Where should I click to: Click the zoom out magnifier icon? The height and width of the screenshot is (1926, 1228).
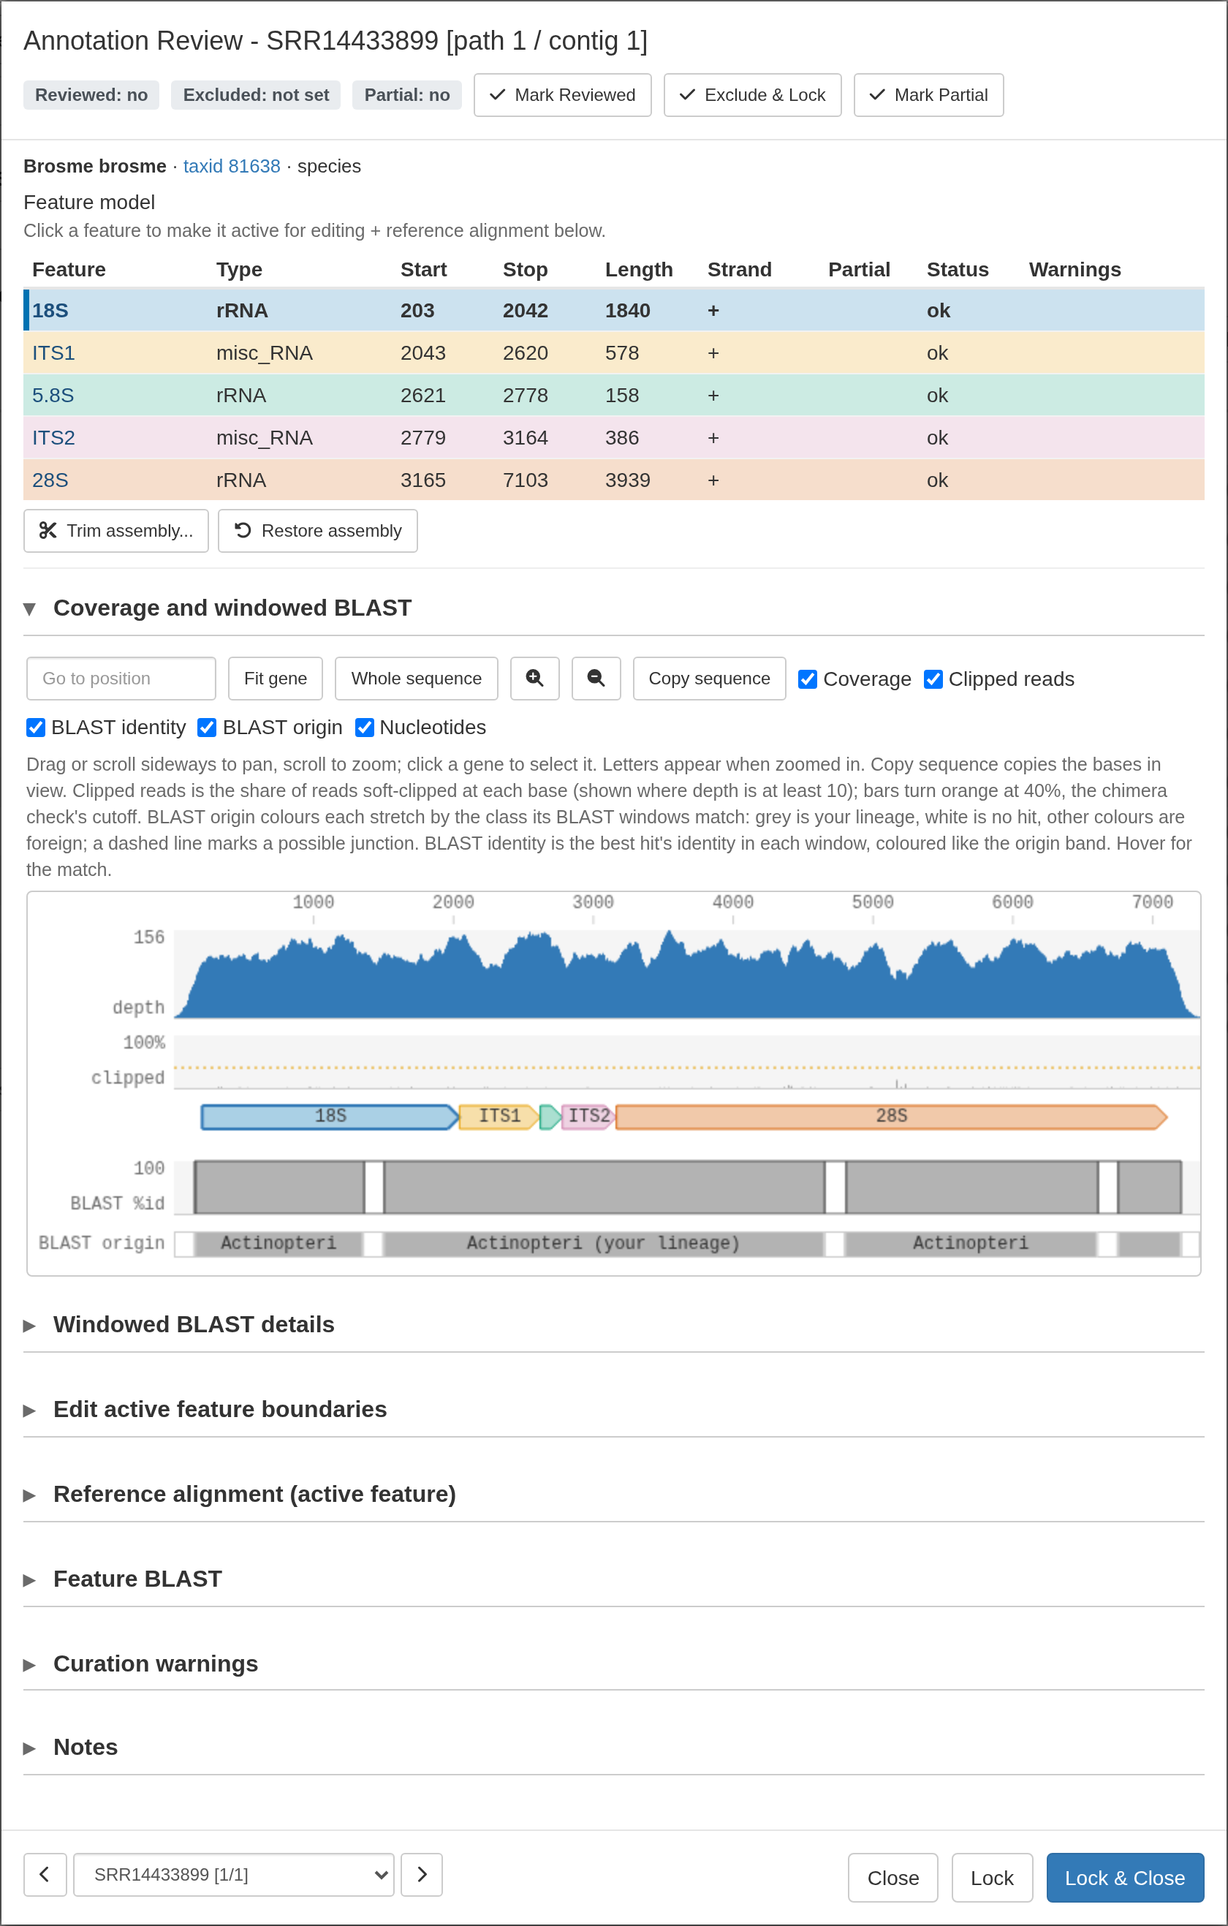[596, 679]
